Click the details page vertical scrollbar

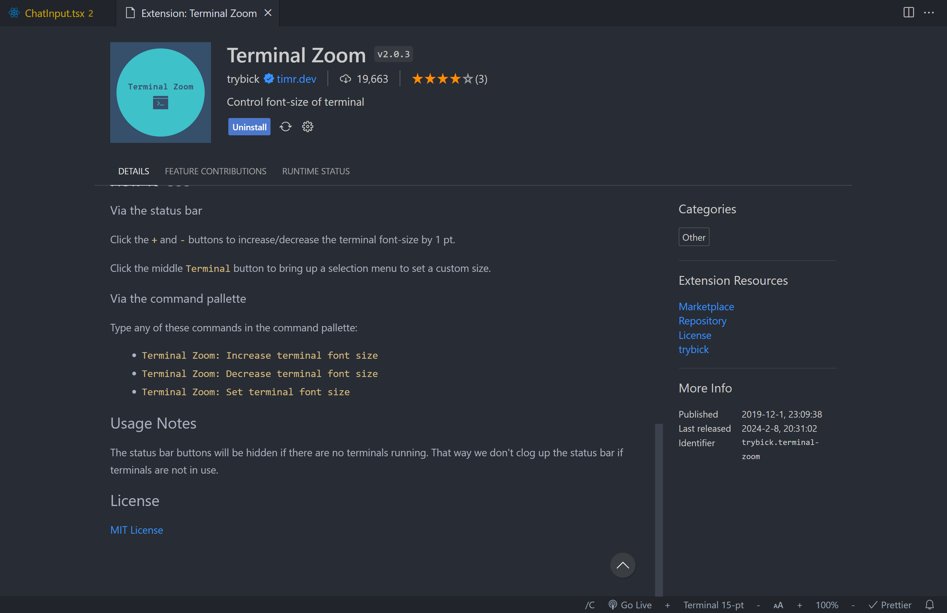click(659, 509)
